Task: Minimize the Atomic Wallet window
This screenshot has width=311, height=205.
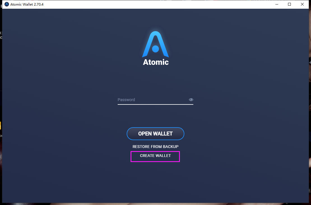Action: 277,4
